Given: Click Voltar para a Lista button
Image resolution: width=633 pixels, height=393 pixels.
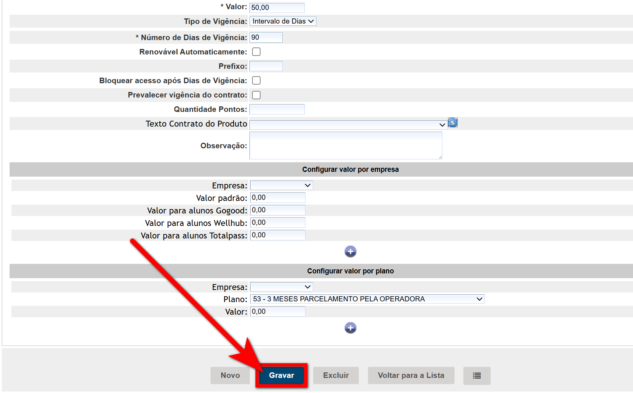Looking at the screenshot, I should [x=411, y=376].
